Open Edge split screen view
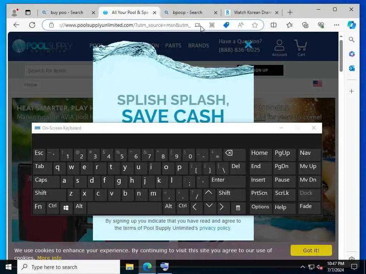 tap(273, 25)
